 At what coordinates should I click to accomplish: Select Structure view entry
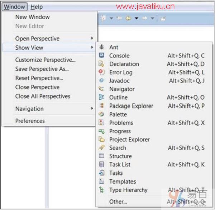click(x=154, y=156)
